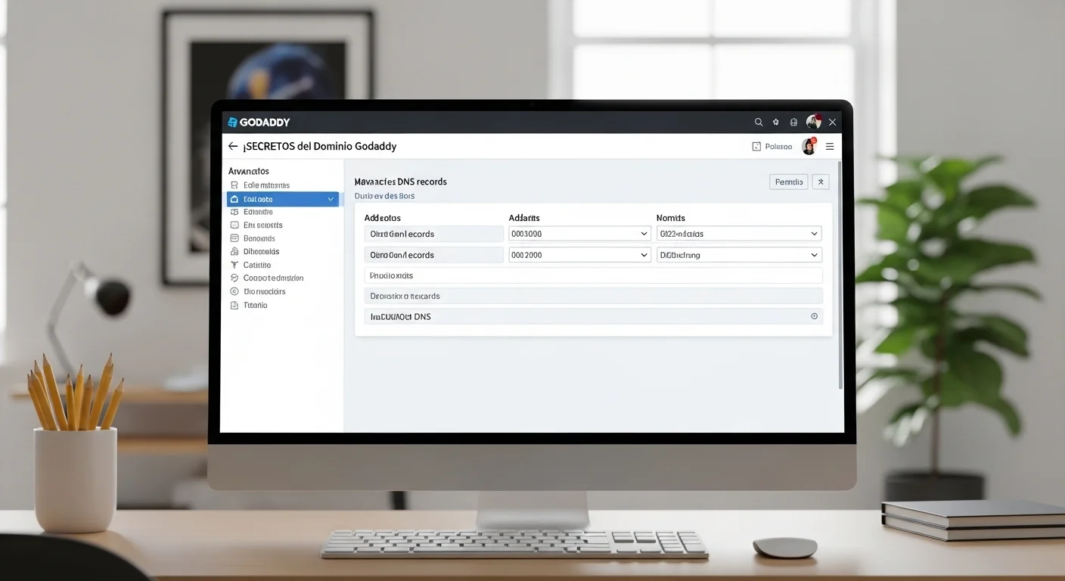Click the Pemndia button

[x=789, y=182]
